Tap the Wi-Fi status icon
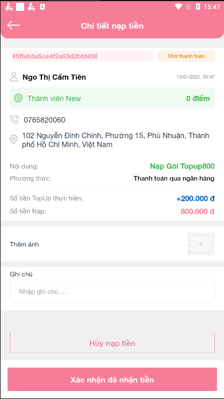The width and height of the screenshot is (224, 399). (179, 7)
